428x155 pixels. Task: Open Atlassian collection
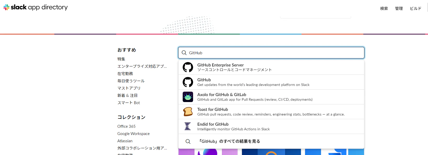pyautogui.click(x=125, y=141)
